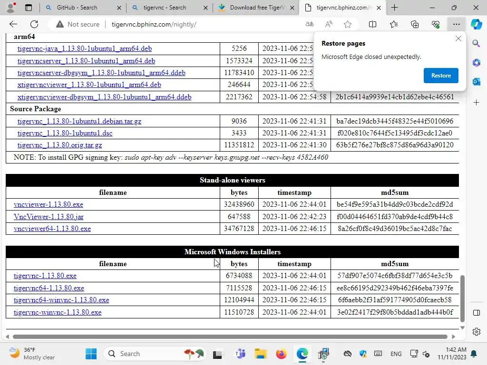Viewport: 487px width, 365px height.
Task: Download VncViewer-1.13.80.jar
Action: [x=49, y=217]
